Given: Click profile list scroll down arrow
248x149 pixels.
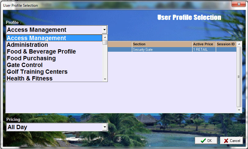Looking at the screenshot, I should (x=105, y=79).
